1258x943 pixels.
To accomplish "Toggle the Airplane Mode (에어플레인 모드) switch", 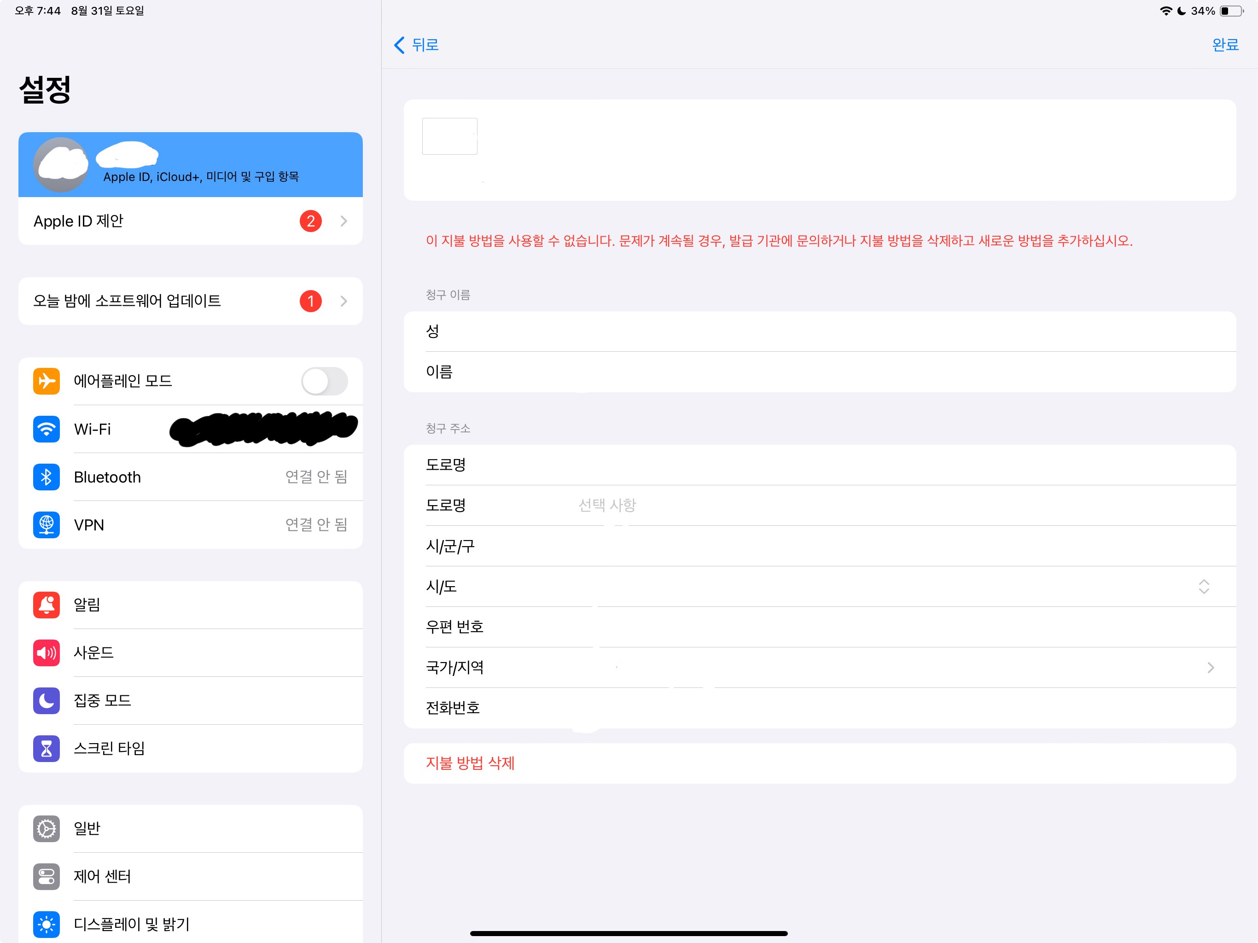I will (x=324, y=381).
